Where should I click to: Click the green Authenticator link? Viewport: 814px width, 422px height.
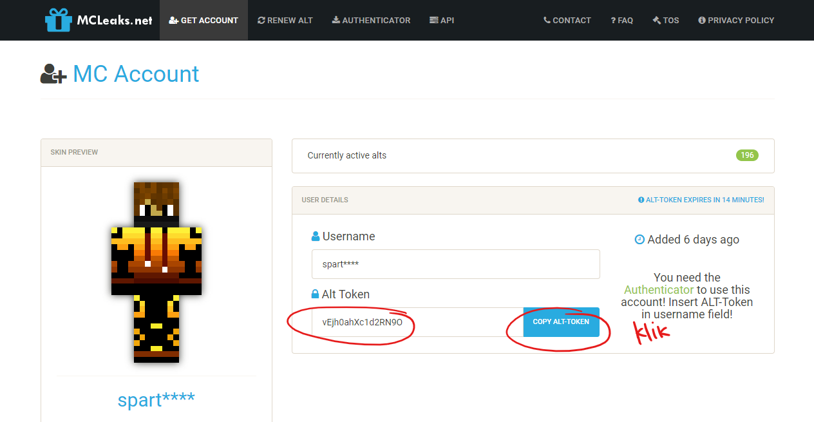click(x=659, y=290)
